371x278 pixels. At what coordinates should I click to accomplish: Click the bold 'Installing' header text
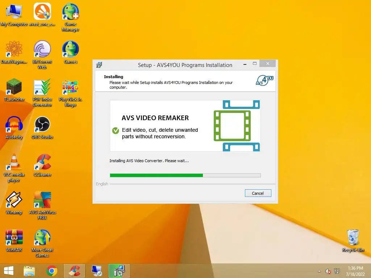[113, 77]
